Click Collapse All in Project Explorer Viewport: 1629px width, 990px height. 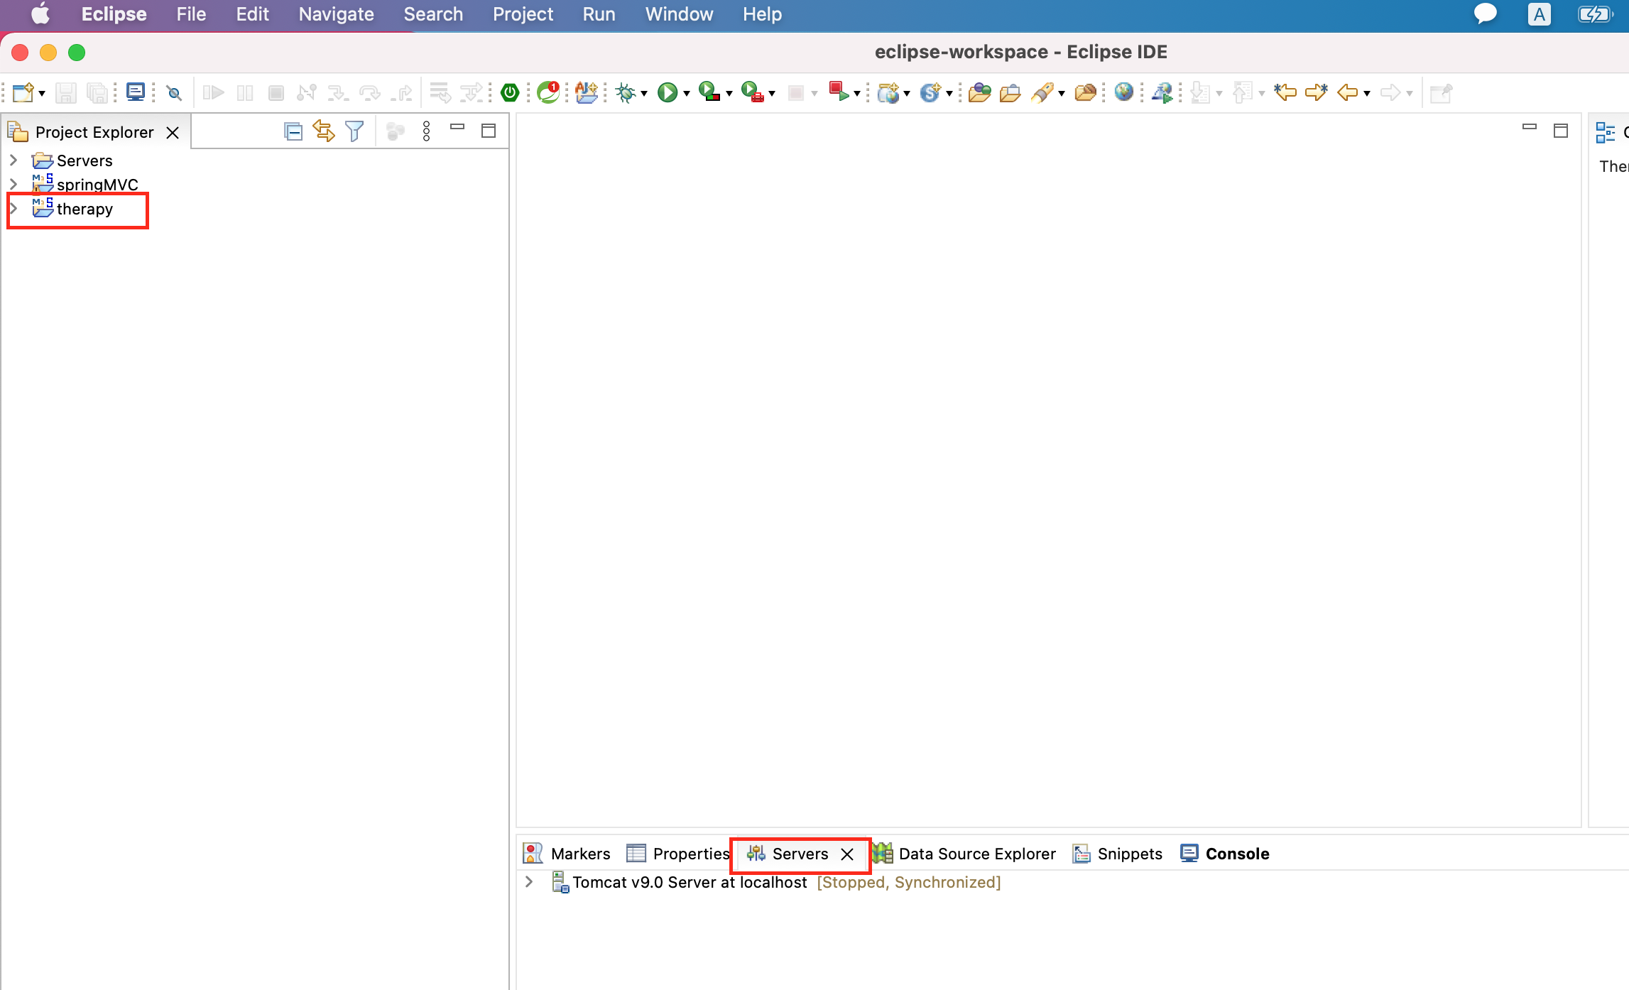[x=293, y=131]
